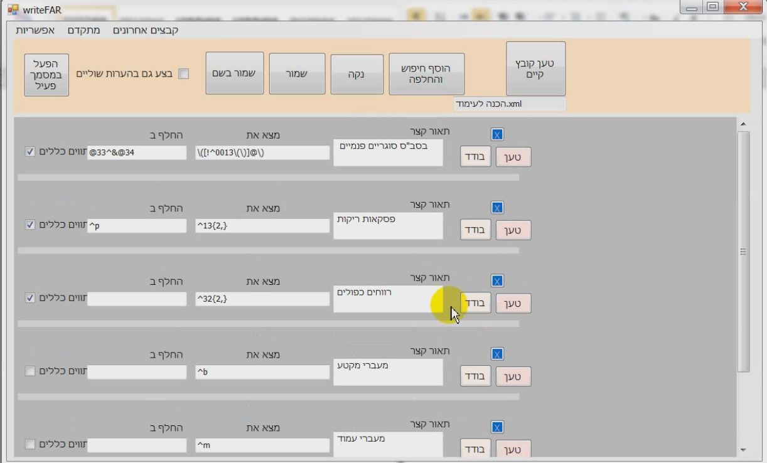Open the קבצים אחרונים menu
The height and width of the screenshot is (463, 767).
coord(146,30)
